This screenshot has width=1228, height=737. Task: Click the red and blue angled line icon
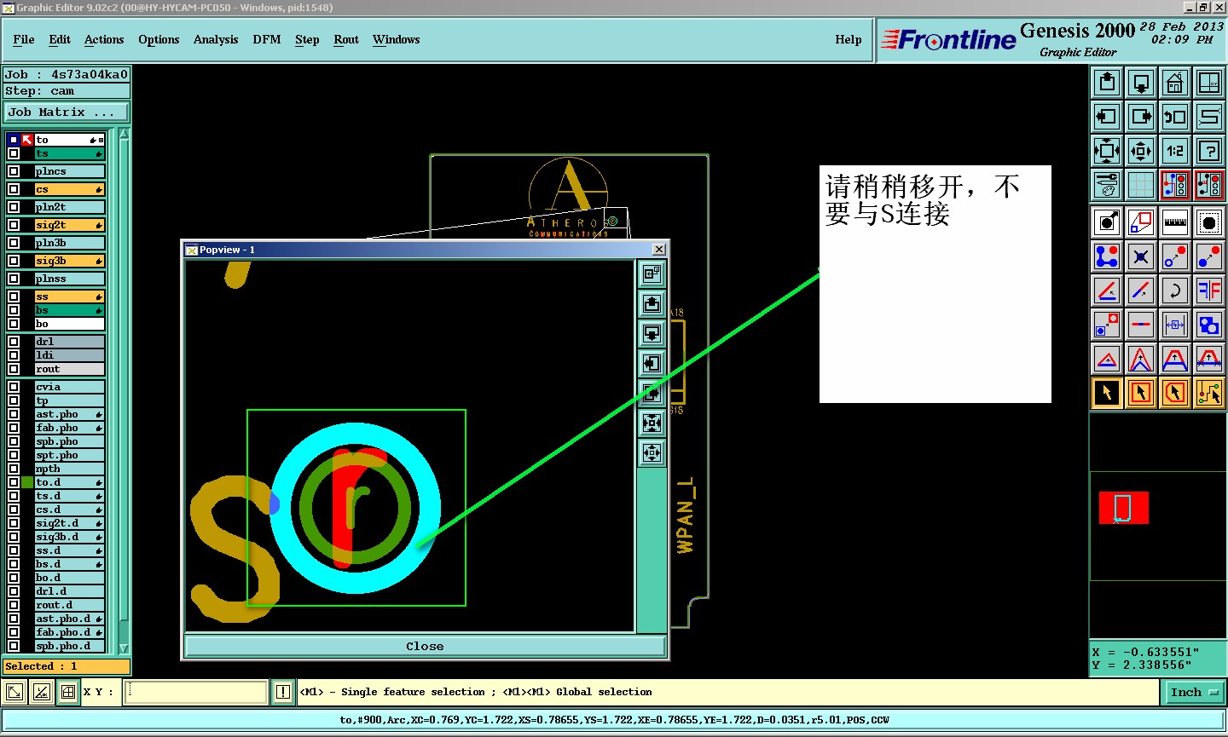point(1107,291)
